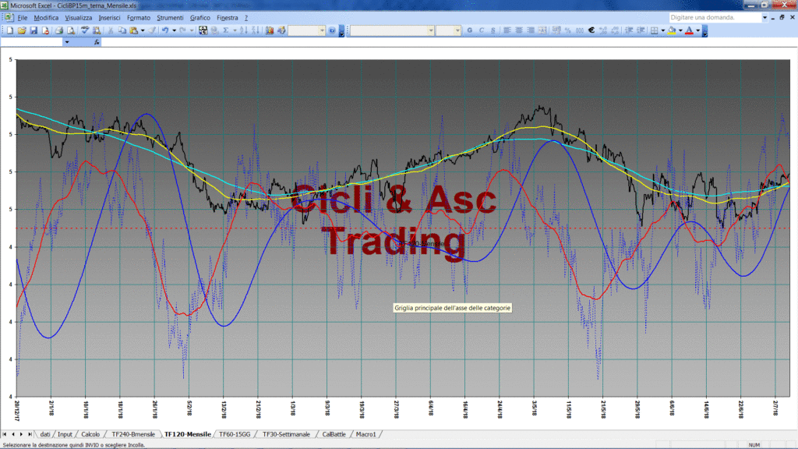Screen dimensions: 798x449
Task: Click the Research icon
Action: 96,30
